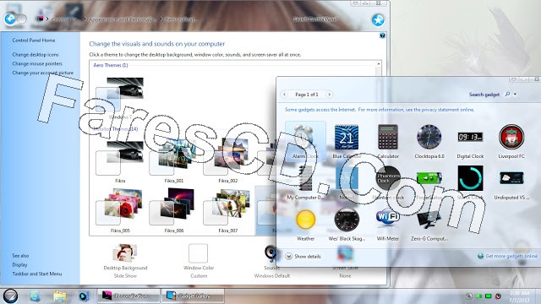Click the red system tray icon
Image resolution: width=541 pixels, height=304 pixels.
498,296
